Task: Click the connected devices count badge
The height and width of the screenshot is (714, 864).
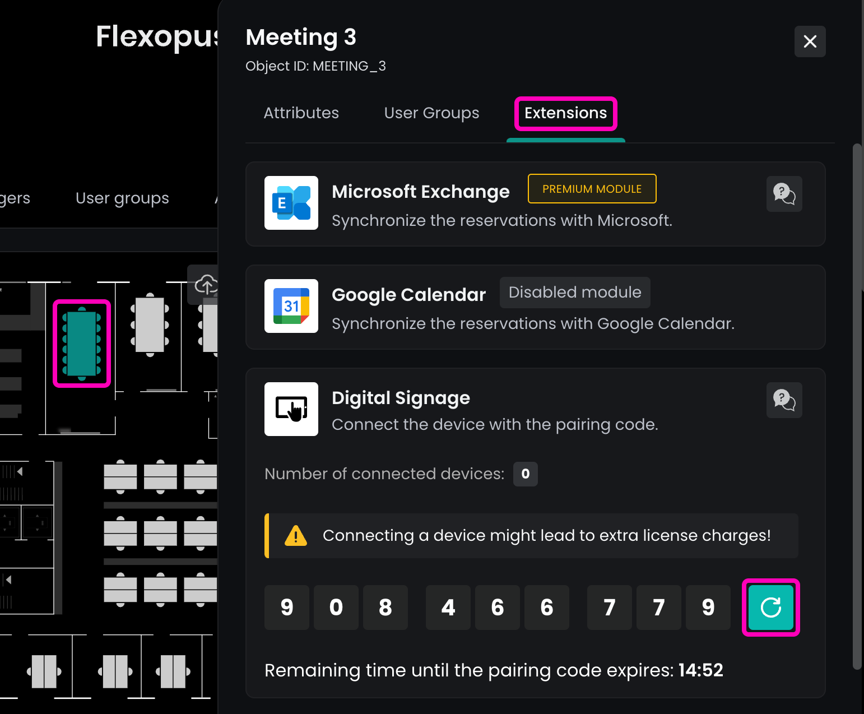Action: [525, 474]
